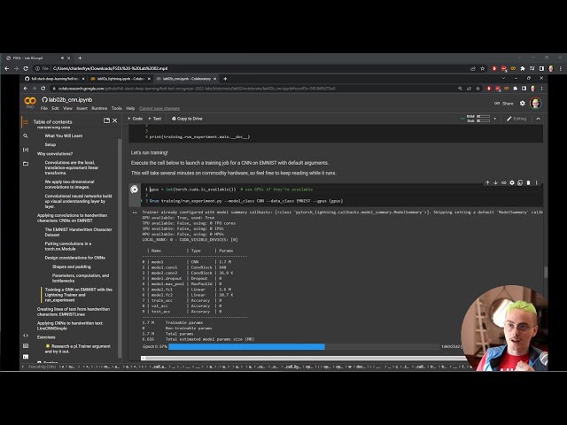Screen dimensions: 567x425
Task: Click the Colab account avatar
Action: click(536, 104)
